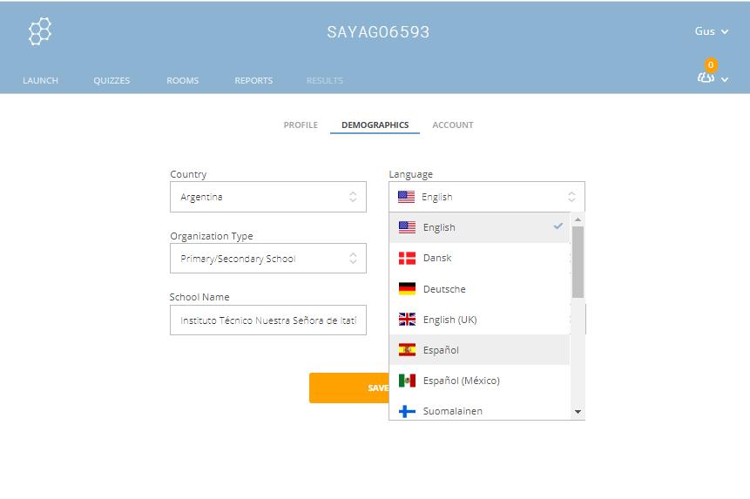The height and width of the screenshot is (499, 750).
Task: Open the students-in-room icon with badge
Action: pyautogui.click(x=706, y=72)
